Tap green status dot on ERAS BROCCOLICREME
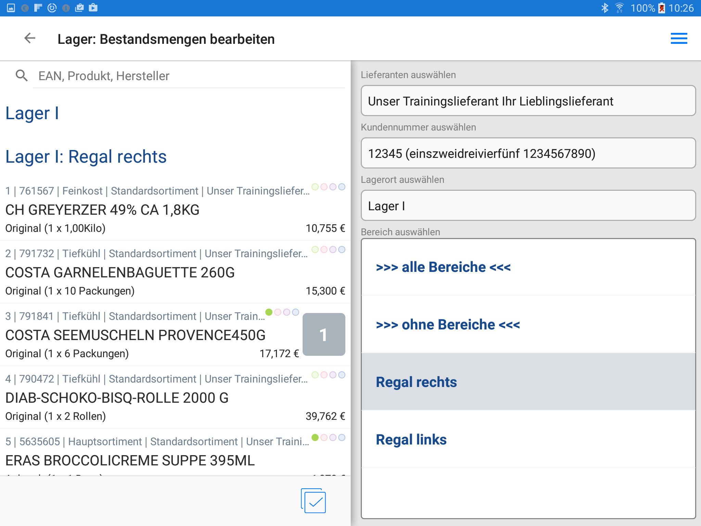The width and height of the screenshot is (701, 526). coord(315,438)
